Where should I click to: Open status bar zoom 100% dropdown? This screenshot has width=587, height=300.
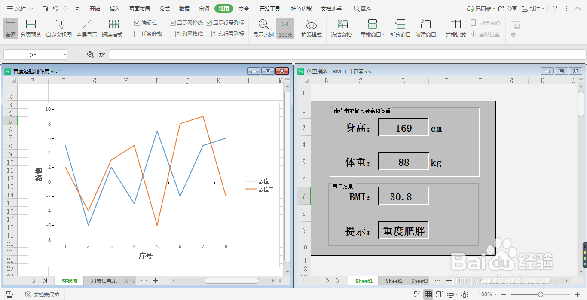[x=495, y=294]
